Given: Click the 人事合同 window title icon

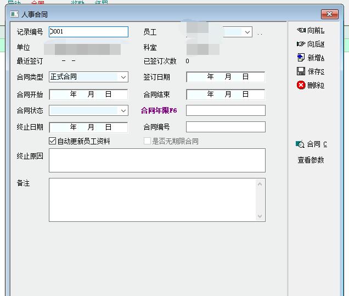Looking at the screenshot, I should click(x=15, y=14).
